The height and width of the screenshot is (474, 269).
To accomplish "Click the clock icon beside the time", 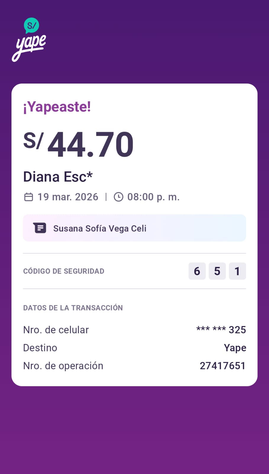I will pos(118,197).
